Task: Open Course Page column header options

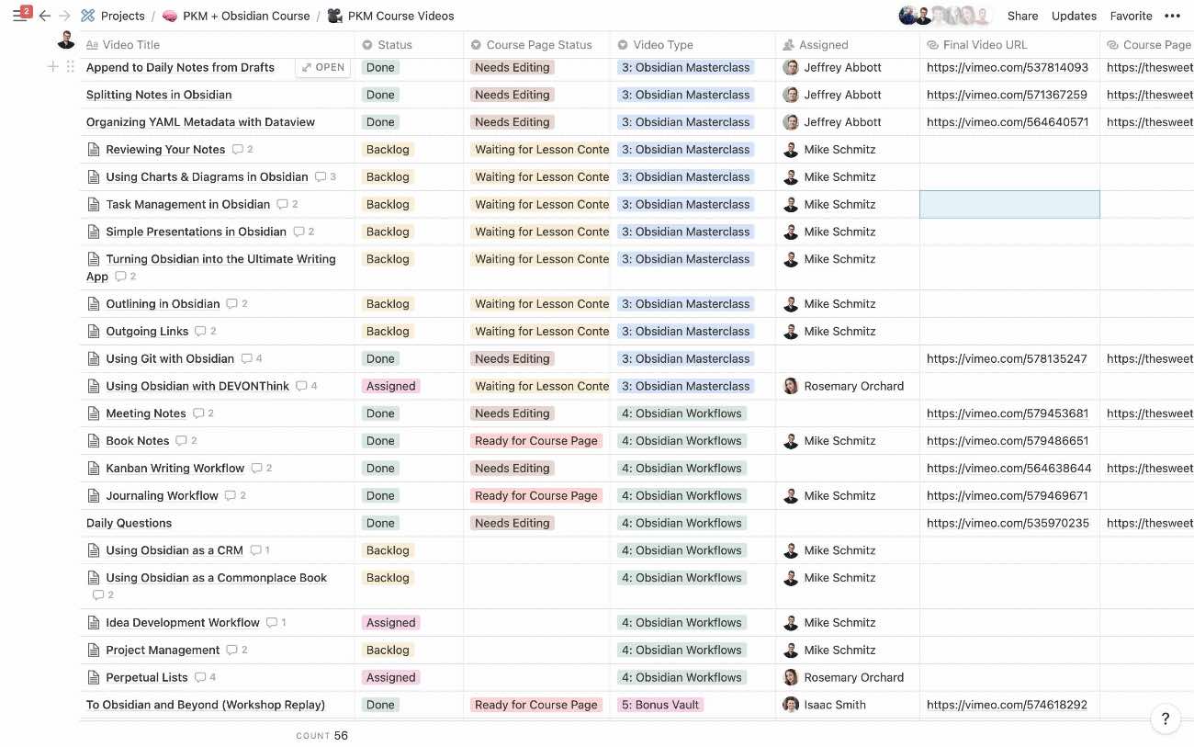Action: click(x=1147, y=45)
